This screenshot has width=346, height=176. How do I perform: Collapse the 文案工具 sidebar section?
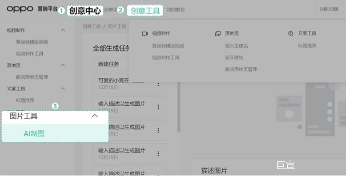pyautogui.click(x=63, y=88)
